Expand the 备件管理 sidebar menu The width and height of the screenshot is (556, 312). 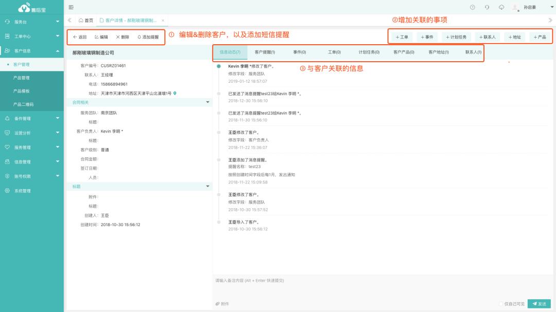(32, 119)
